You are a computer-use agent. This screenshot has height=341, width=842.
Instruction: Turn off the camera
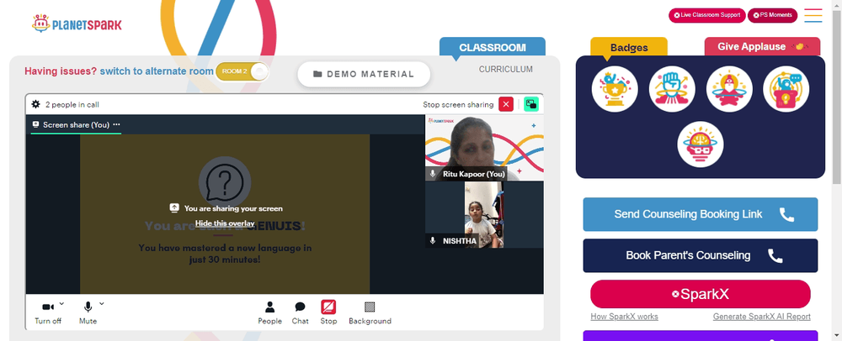click(48, 312)
